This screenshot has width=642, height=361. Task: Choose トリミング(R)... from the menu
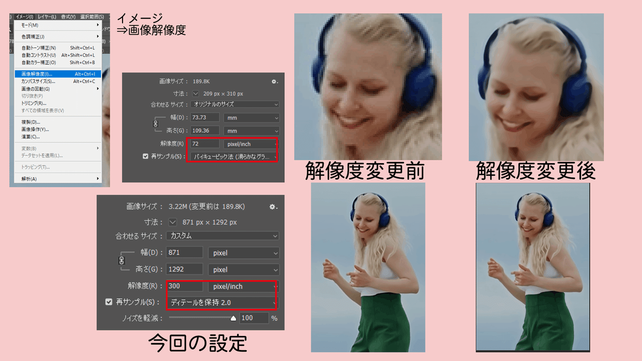click(x=58, y=103)
